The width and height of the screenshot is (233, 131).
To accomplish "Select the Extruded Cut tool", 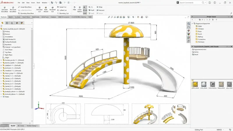I will pyautogui.click(x=39, y=9).
